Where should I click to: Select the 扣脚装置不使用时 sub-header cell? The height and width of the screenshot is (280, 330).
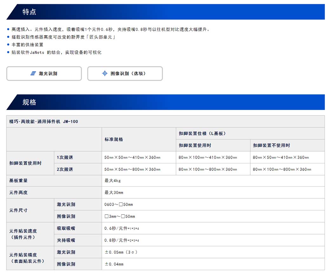(271, 145)
